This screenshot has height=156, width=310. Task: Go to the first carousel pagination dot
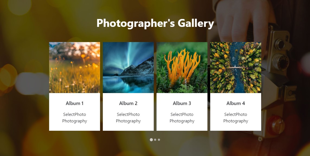(x=151, y=140)
